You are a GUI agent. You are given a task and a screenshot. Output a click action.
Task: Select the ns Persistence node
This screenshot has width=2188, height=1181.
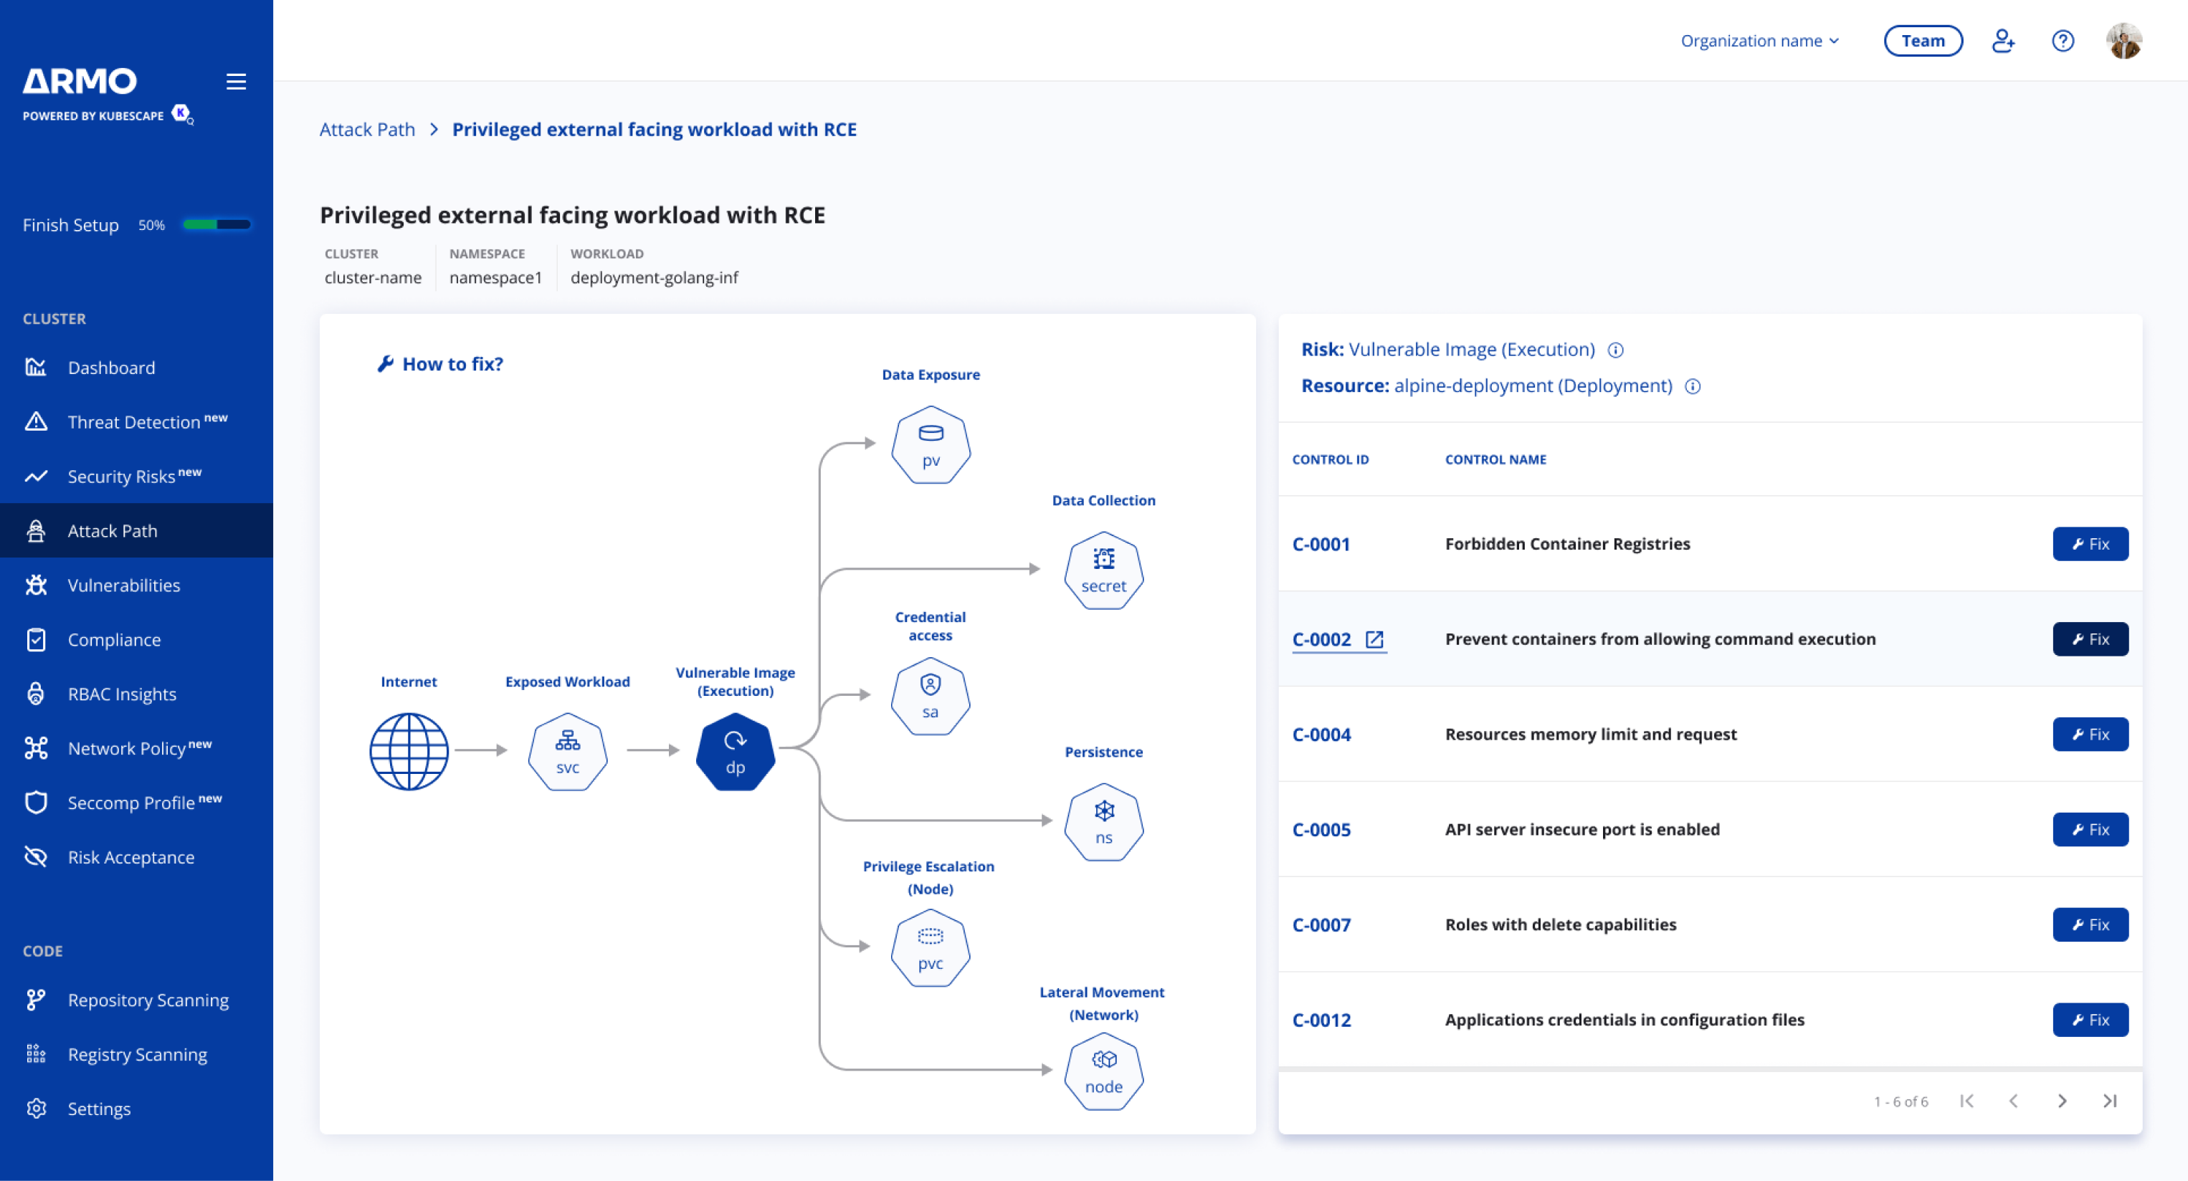pyautogui.click(x=1103, y=822)
